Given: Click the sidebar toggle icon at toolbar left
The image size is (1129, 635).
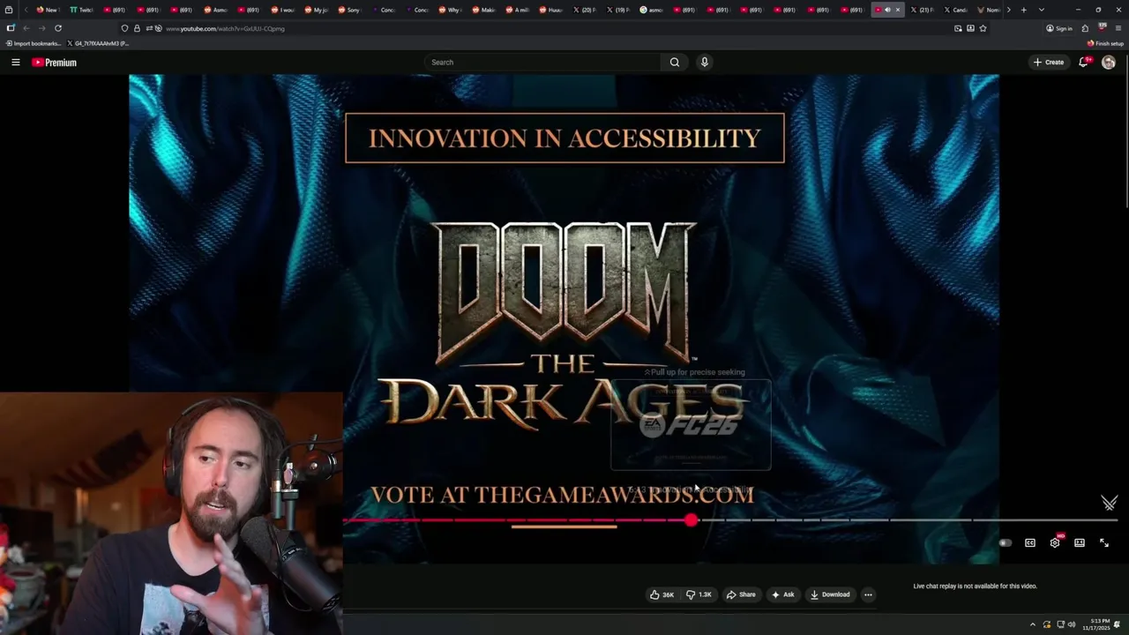Looking at the screenshot, I should coord(10,28).
